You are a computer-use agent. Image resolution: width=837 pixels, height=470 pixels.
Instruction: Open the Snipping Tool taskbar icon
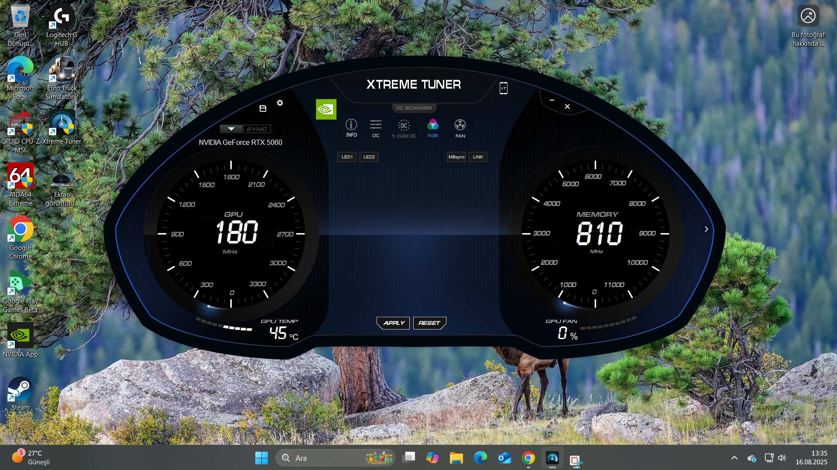[x=576, y=460]
